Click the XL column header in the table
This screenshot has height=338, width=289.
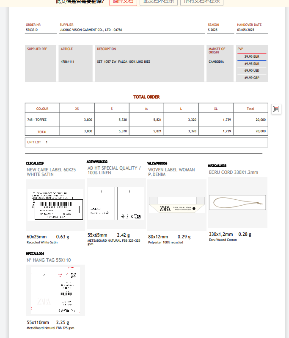pyautogui.click(x=216, y=109)
